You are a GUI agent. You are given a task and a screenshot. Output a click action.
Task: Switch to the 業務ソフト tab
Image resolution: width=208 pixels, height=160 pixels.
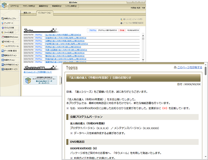point(28,13)
